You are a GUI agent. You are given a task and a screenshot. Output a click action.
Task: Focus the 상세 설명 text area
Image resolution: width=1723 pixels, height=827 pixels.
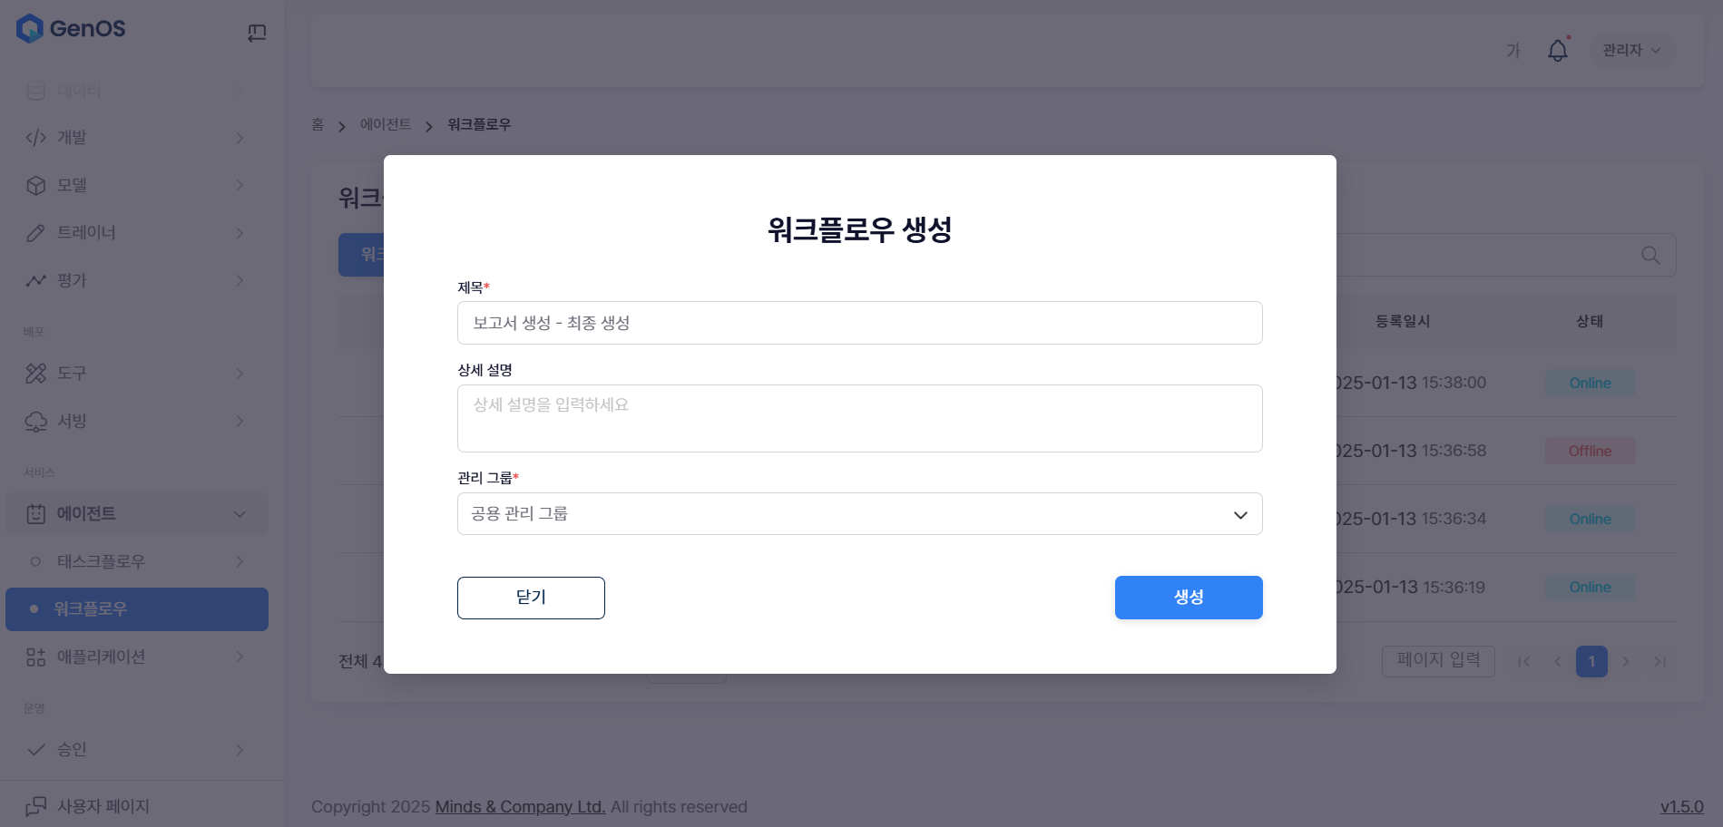(858, 419)
